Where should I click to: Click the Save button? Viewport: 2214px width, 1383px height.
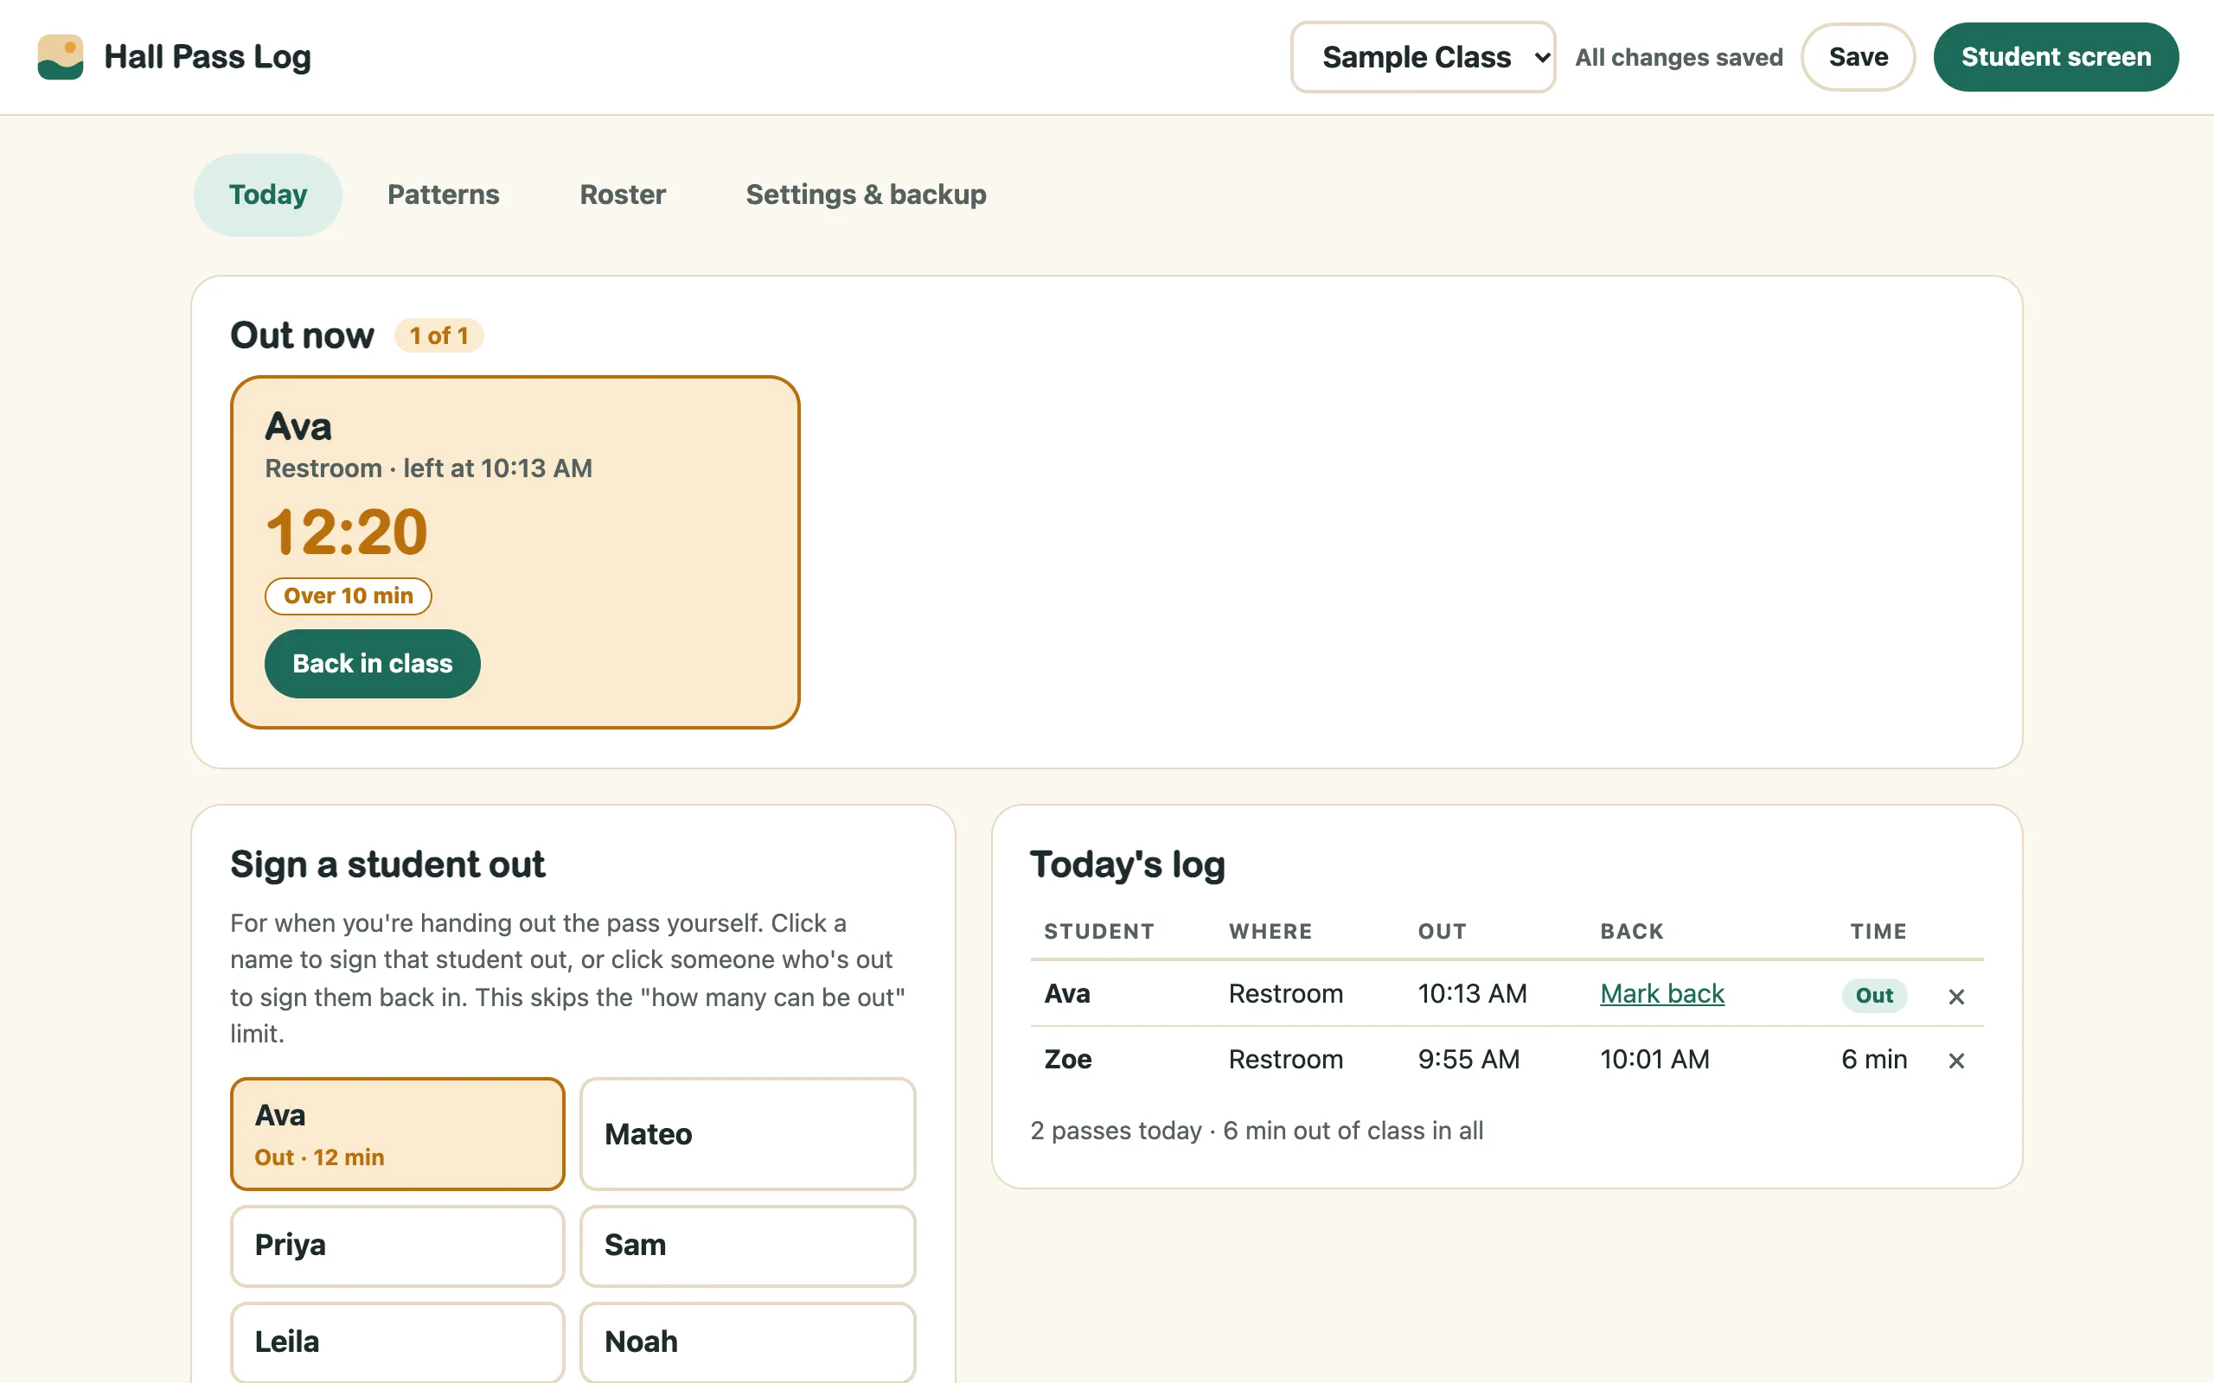click(1858, 57)
